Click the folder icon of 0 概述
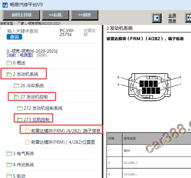The width and height of the screenshot is (191, 178). point(9,63)
